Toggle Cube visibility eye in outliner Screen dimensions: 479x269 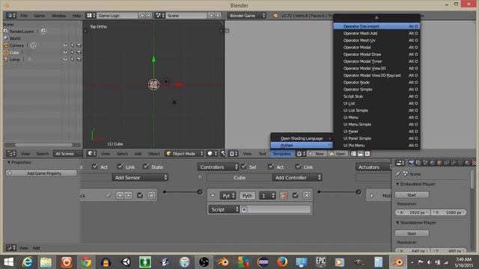pos(65,52)
